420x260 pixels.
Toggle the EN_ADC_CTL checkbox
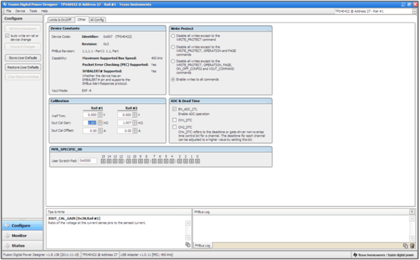[175, 109]
